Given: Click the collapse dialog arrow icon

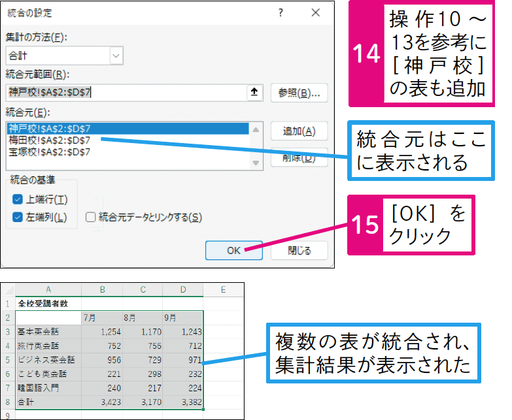Looking at the screenshot, I should 254,92.
